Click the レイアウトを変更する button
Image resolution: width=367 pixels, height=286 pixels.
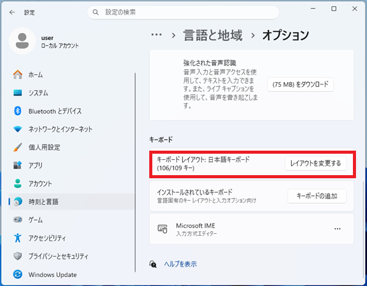316,163
